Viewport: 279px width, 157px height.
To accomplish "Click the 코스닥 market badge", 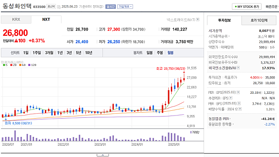I will tap(51, 7).
